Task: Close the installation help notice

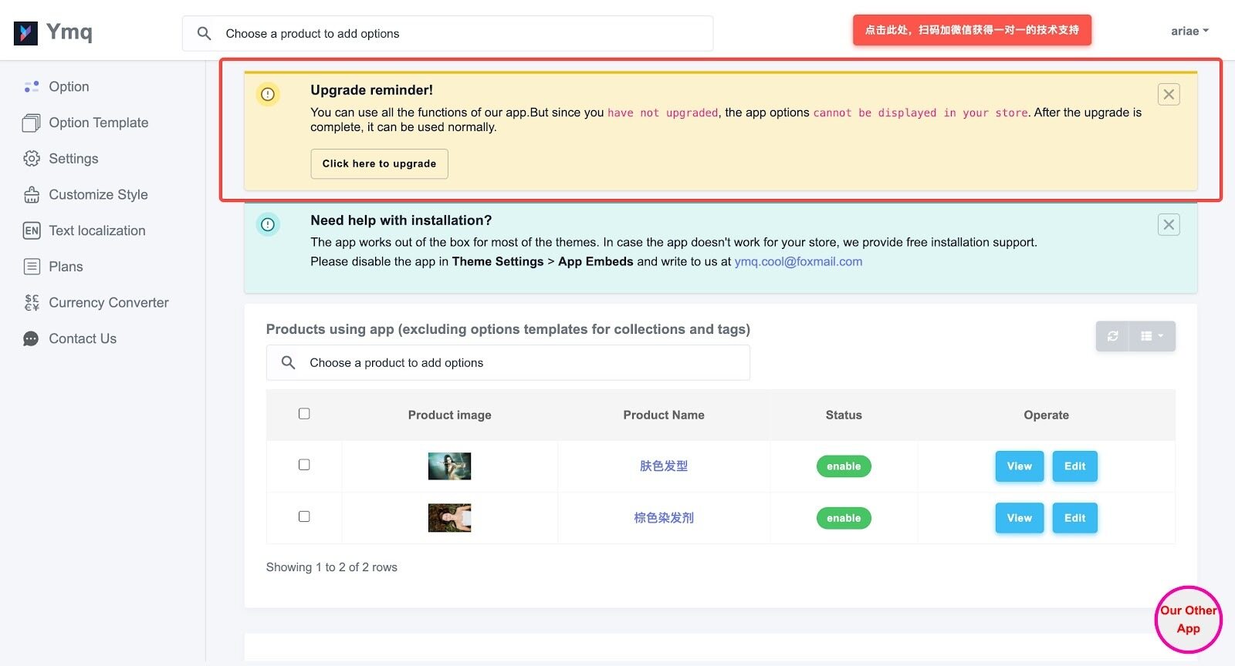Action: pos(1169,225)
